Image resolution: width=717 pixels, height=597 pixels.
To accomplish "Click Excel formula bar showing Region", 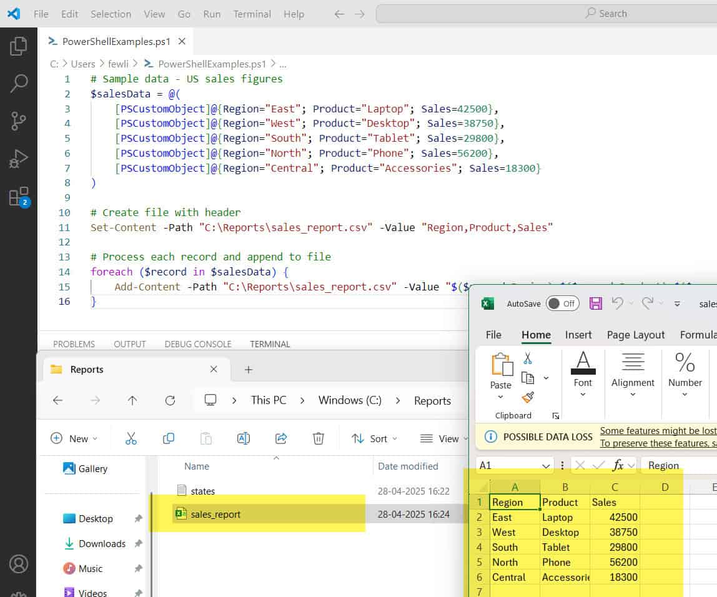I will tap(678, 465).
